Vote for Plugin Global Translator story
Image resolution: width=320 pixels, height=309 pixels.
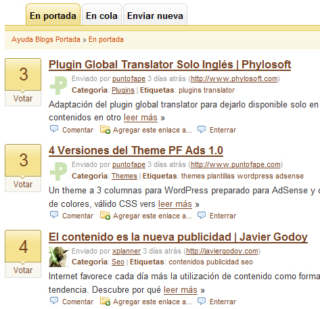23,99
